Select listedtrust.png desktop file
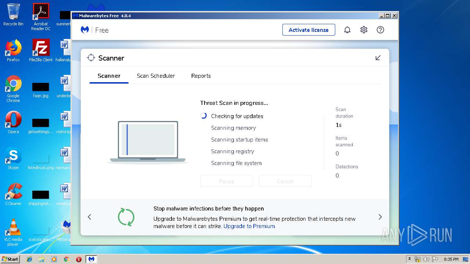Viewport: 470px width, 264px height. click(41, 161)
